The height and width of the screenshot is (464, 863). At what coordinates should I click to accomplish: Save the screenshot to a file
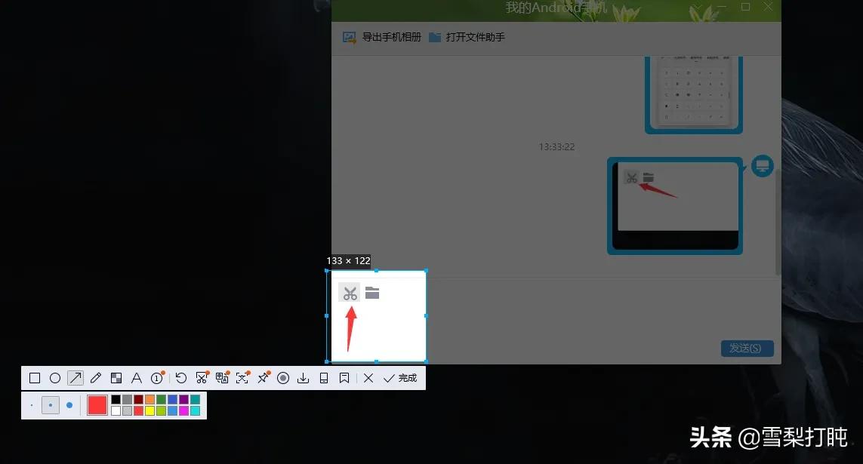click(303, 378)
